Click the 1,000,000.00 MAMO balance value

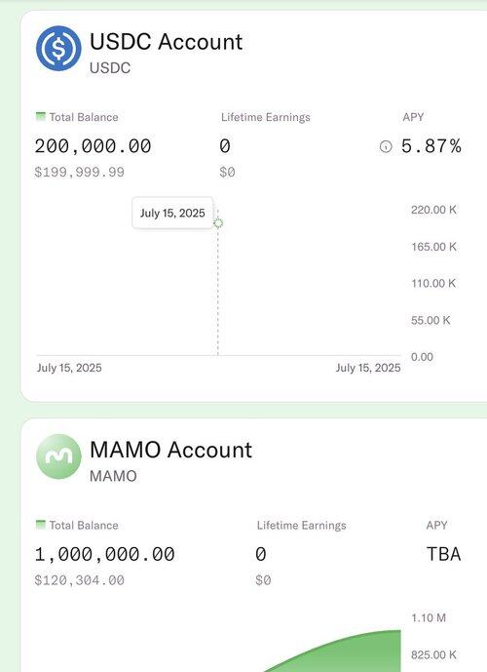(x=105, y=554)
